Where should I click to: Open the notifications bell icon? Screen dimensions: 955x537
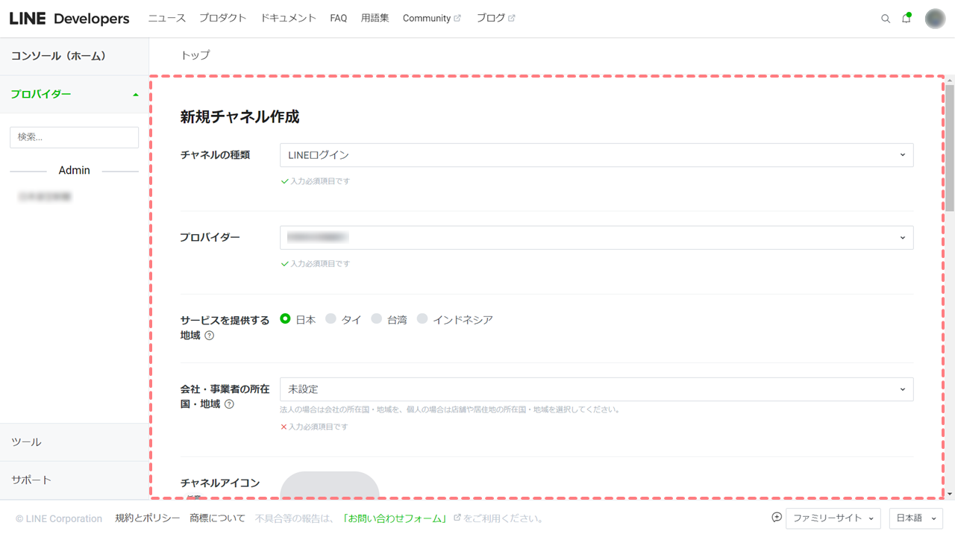tap(907, 19)
